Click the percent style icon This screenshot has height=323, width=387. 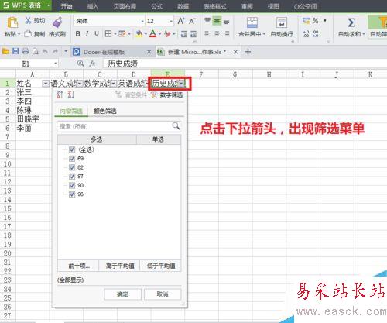[x=316, y=21]
